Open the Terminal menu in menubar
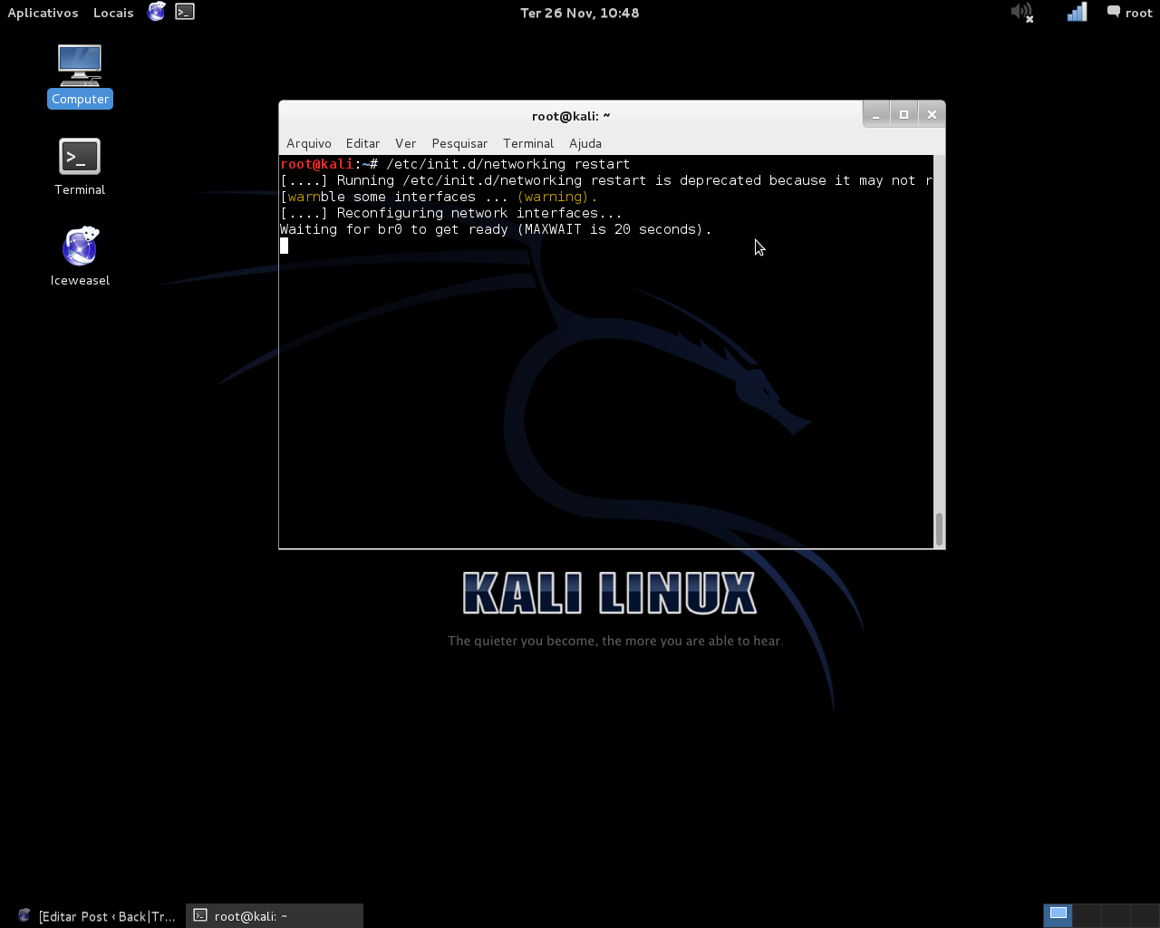The width and height of the screenshot is (1160, 928). click(x=528, y=143)
